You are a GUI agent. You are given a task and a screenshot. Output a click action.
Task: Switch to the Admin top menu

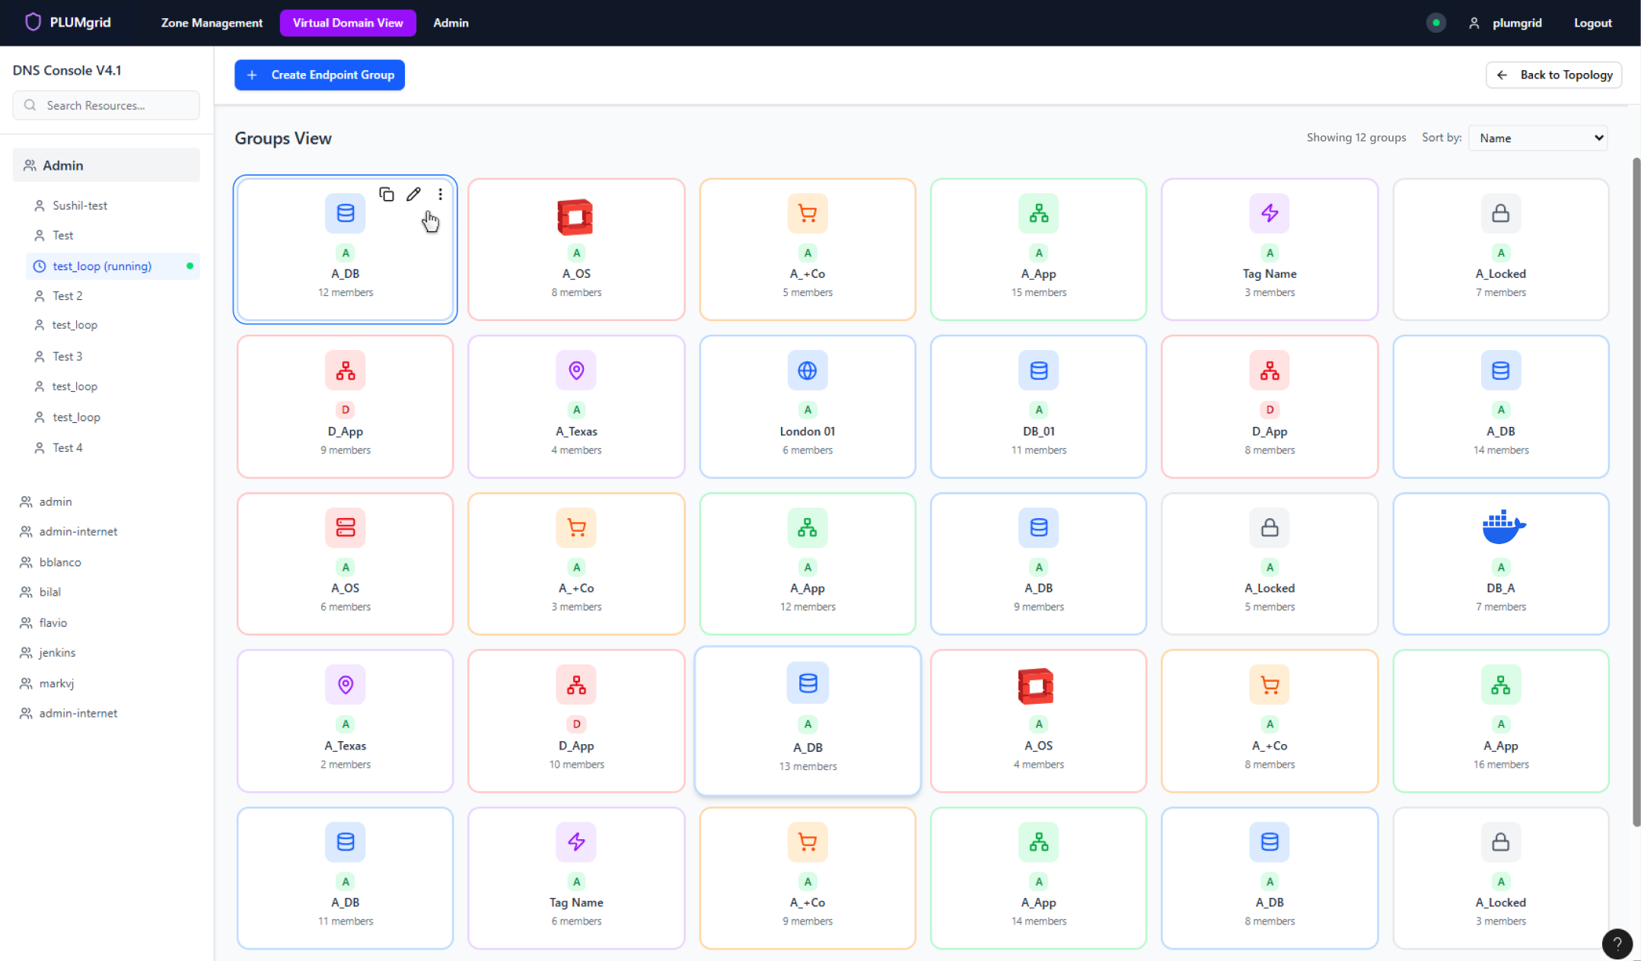point(451,23)
